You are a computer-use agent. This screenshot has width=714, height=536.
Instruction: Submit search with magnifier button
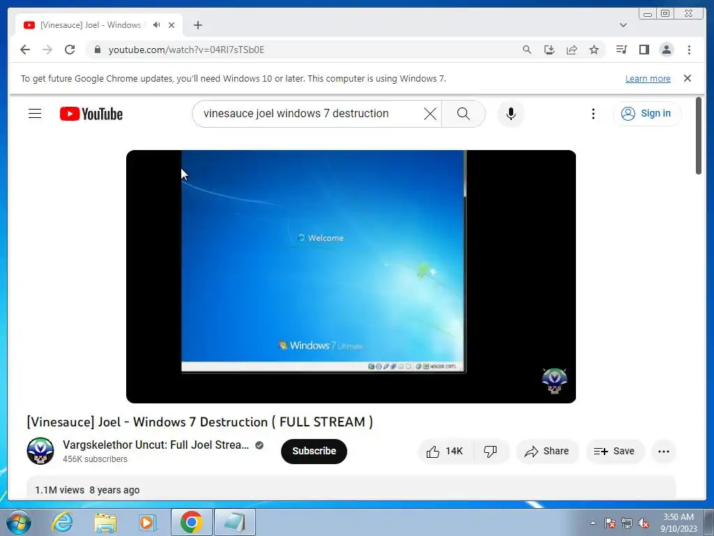[463, 114]
